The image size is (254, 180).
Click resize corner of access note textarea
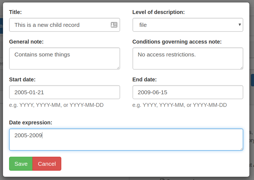point(241,68)
